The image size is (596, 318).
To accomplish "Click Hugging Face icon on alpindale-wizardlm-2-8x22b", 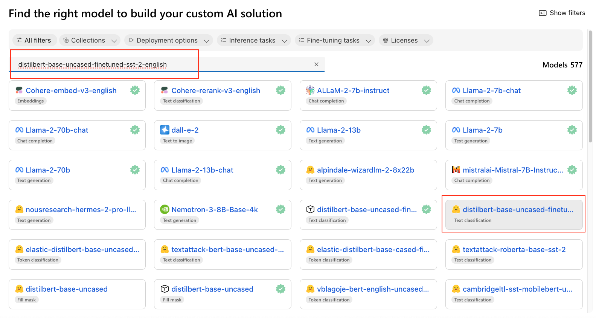I will coord(310,170).
